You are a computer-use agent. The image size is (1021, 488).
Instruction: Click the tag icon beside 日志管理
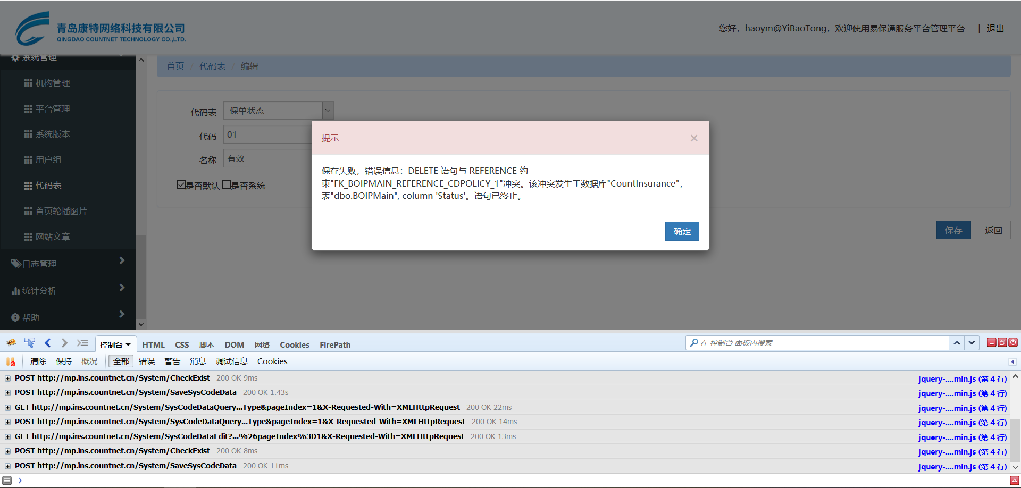pos(16,264)
